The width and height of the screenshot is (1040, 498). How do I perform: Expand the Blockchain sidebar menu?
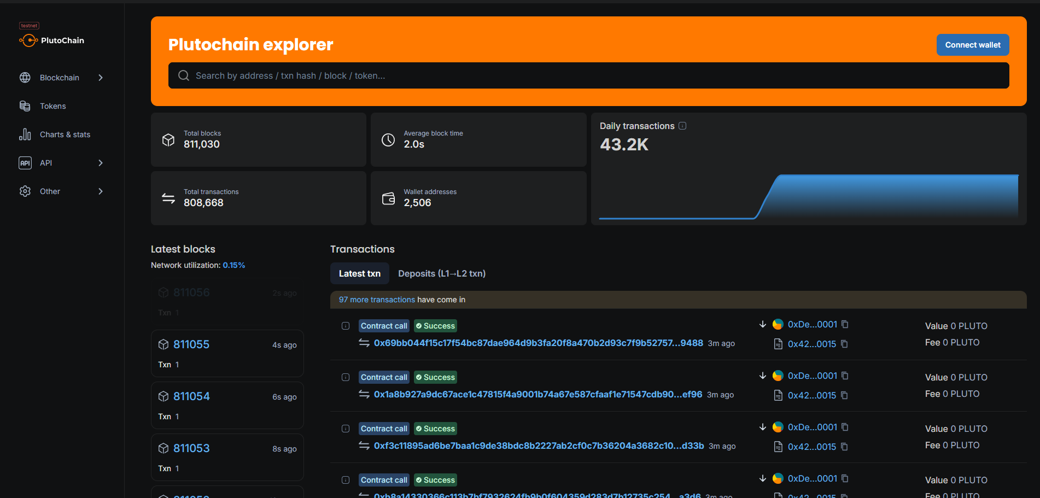pyautogui.click(x=101, y=77)
